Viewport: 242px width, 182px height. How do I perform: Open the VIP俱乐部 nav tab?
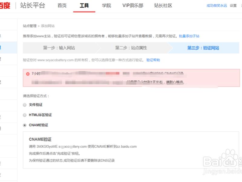133,5
